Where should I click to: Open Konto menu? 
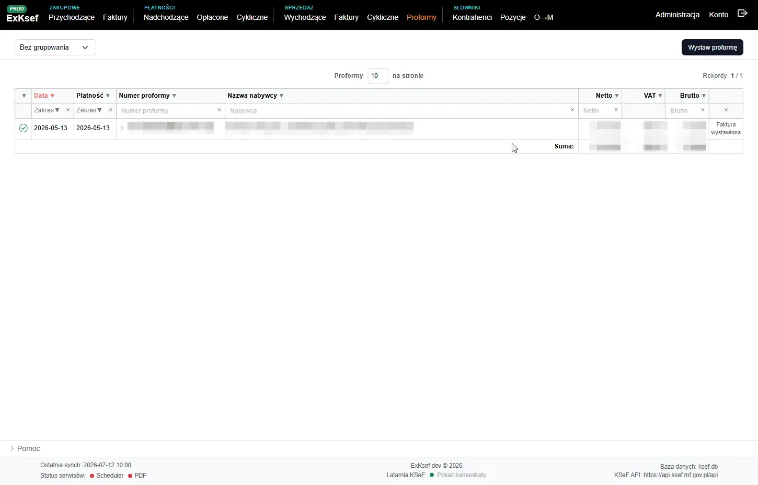tap(718, 15)
